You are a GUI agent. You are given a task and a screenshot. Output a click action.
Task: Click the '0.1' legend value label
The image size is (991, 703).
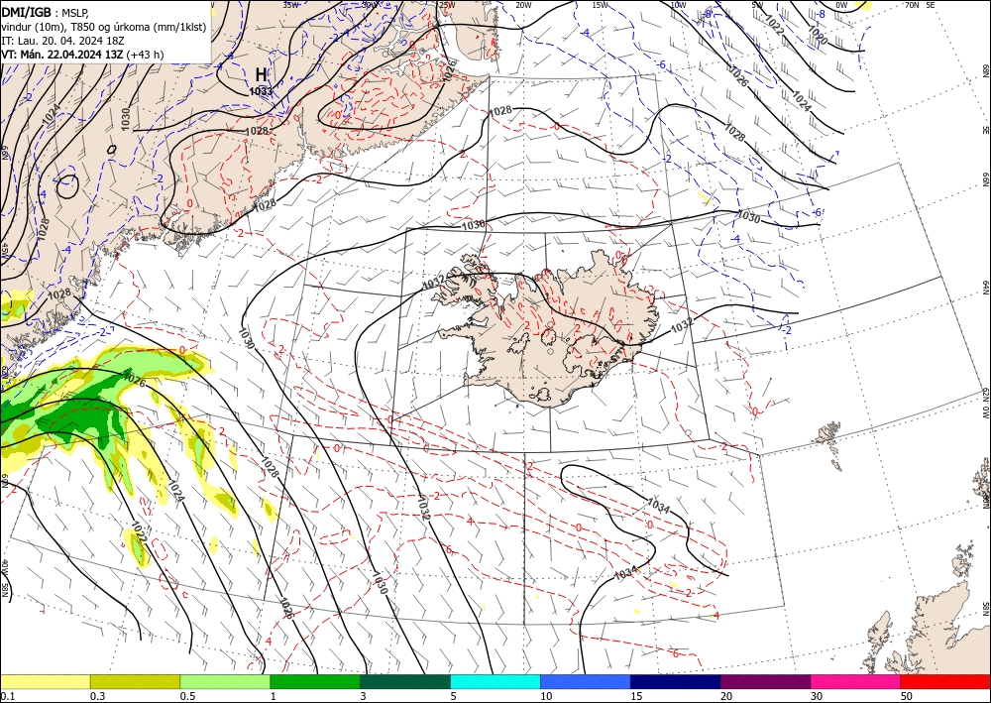(7, 696)
